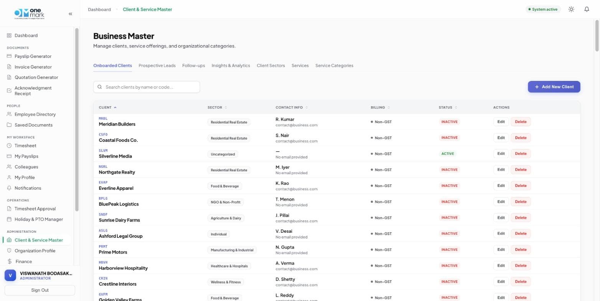The height and width of the screenshot is (301, 600).
Task: Click the My Profile person icon
Action: [9, 178]
